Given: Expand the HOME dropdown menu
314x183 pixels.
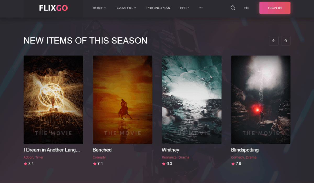Looking at the screenshot, I should (99, 8).
